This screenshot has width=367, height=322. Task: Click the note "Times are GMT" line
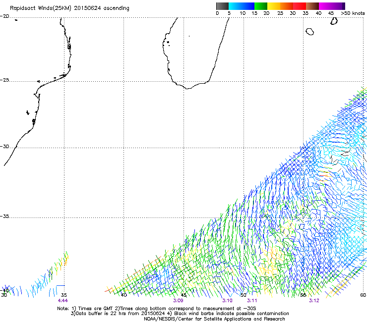click(x=157, y=309)
